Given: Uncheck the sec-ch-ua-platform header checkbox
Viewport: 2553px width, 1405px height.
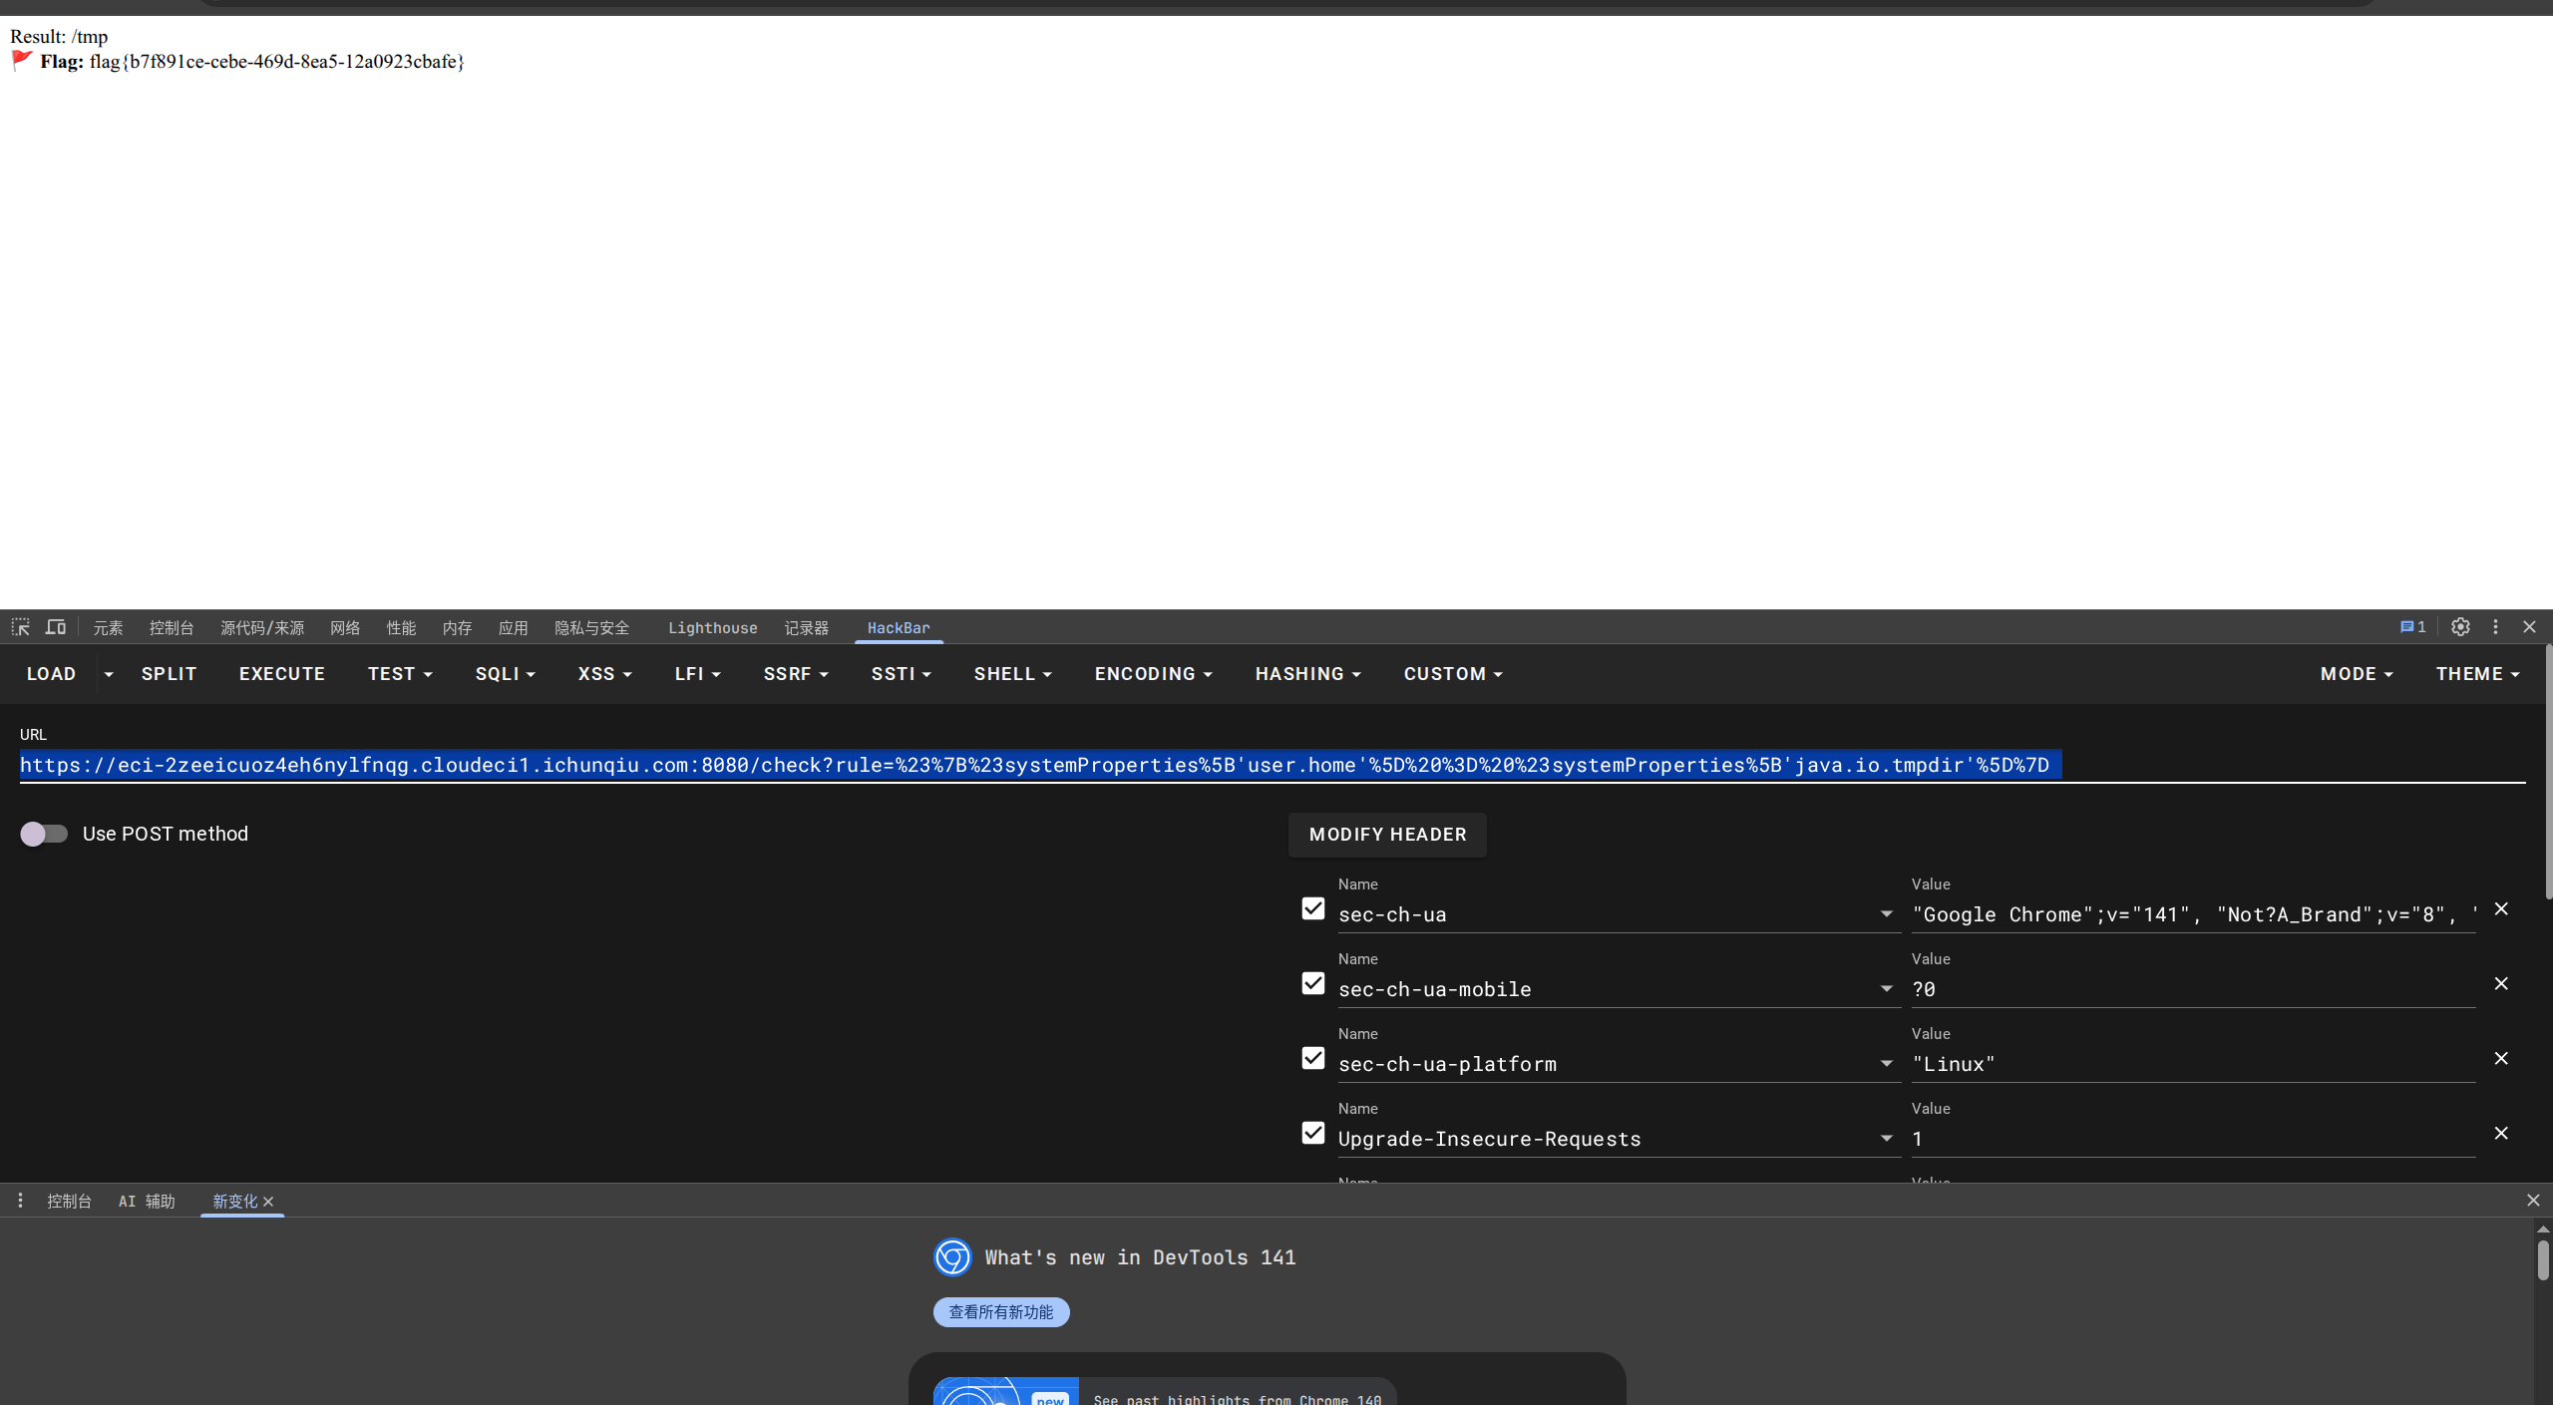Looking at the screenshot, I should click(1312, 1058).
